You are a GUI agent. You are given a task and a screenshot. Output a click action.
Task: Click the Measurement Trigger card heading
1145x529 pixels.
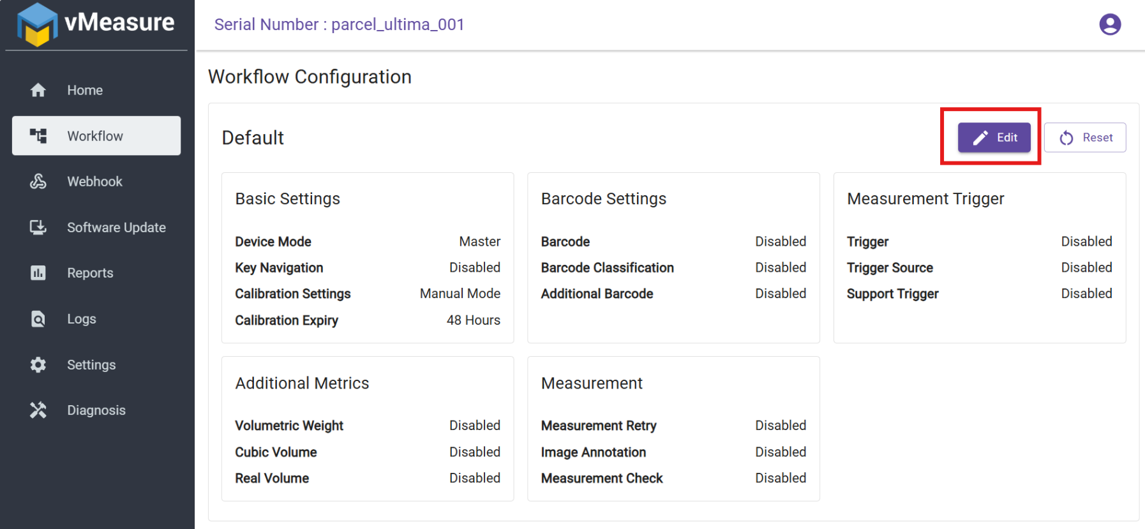coord(925,198)
